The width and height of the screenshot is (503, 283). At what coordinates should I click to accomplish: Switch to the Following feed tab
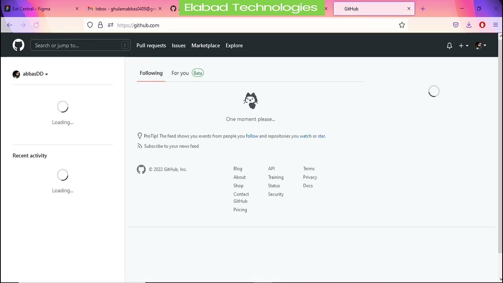pos(151,73)
